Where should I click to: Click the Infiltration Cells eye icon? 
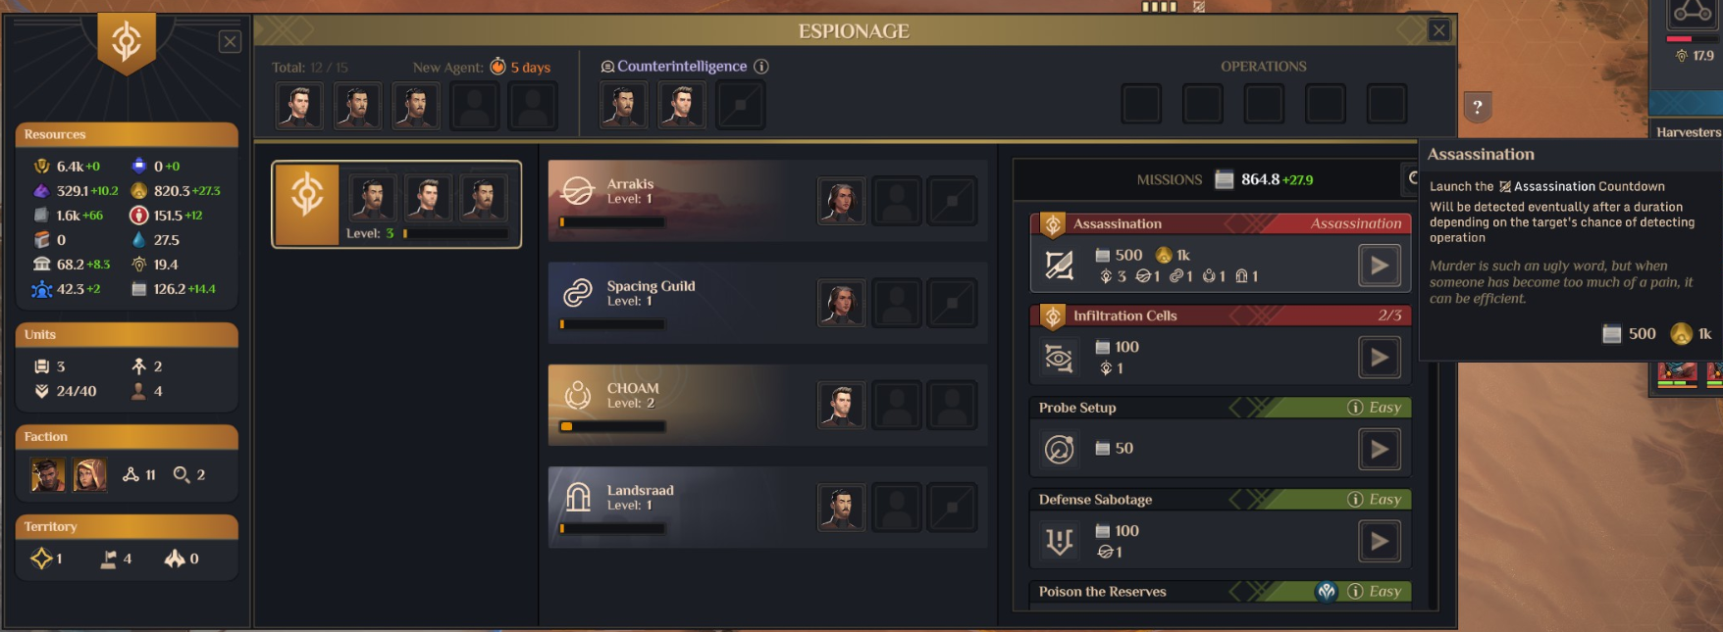click(1059, 358)
